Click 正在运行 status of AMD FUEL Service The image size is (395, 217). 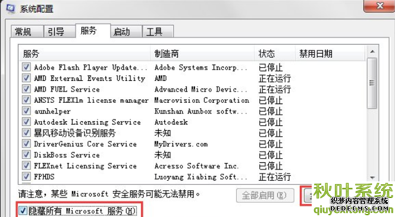275,89
